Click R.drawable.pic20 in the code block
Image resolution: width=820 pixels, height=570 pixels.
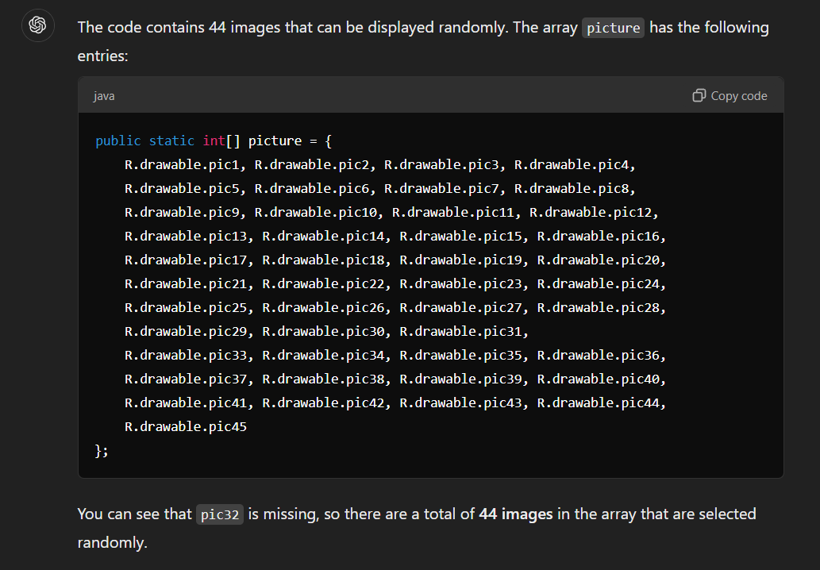[599, 260]
